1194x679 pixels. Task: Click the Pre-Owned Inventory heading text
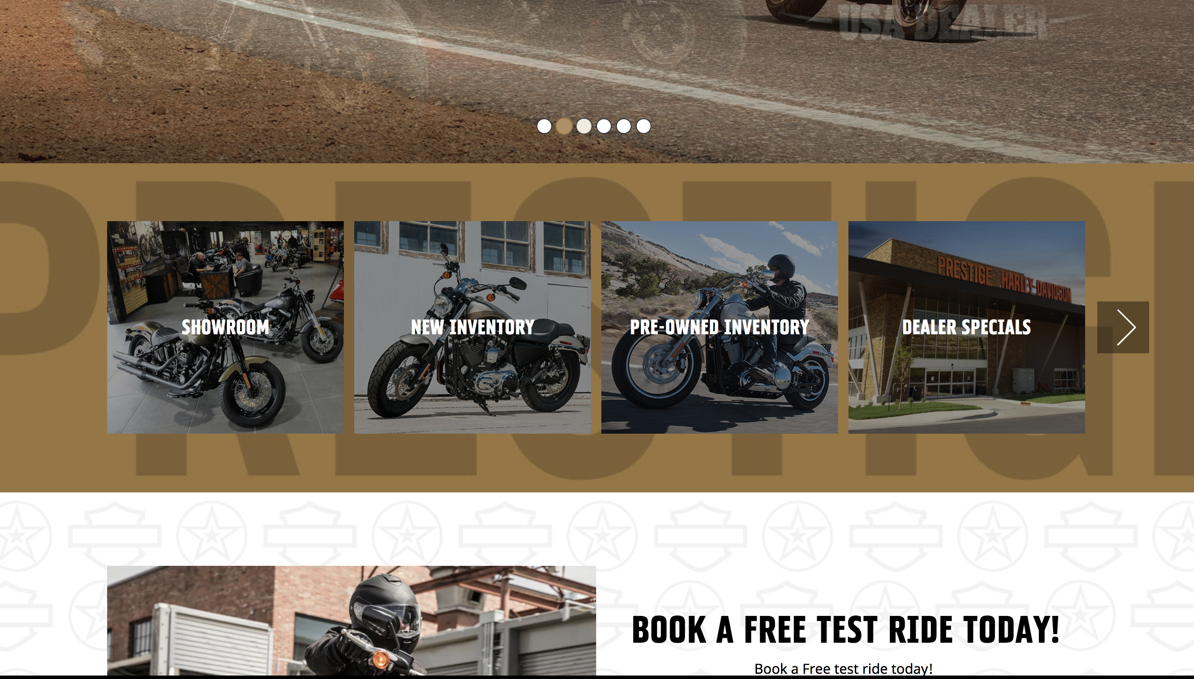click(x=720, y=327)
